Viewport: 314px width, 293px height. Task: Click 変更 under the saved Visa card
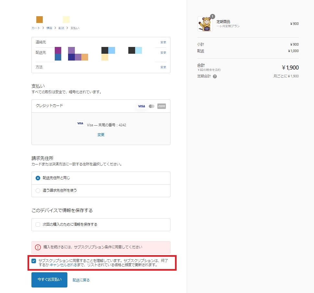coord(101,135)
